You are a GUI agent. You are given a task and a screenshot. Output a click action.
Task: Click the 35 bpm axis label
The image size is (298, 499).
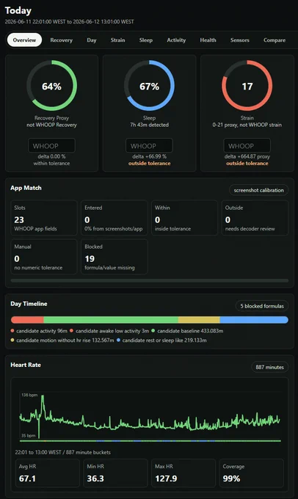[29, 435]
